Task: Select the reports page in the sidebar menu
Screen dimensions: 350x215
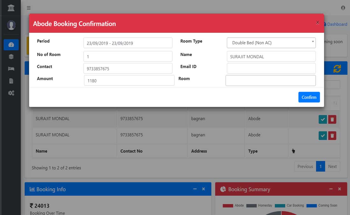Action: (x=11, y=81)
